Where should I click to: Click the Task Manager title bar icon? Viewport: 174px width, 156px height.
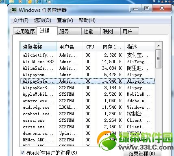(x=14, y=10)
